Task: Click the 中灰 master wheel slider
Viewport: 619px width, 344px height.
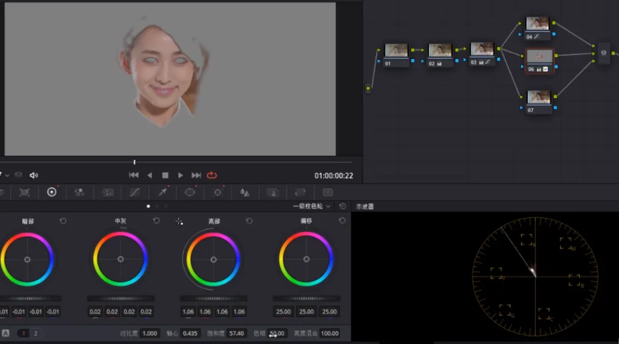Action: (x=121, y=299)
